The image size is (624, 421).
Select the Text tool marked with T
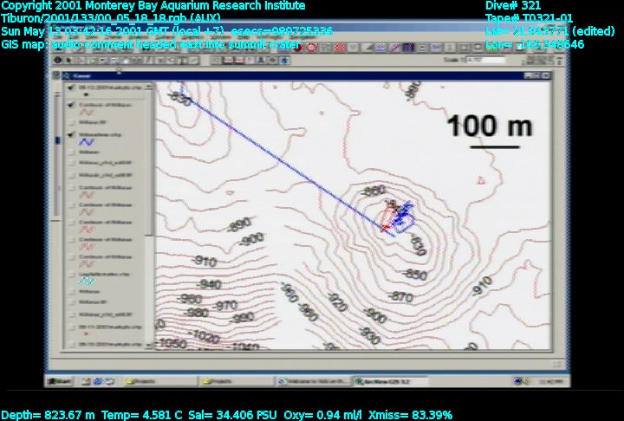(x=183, y=61)
